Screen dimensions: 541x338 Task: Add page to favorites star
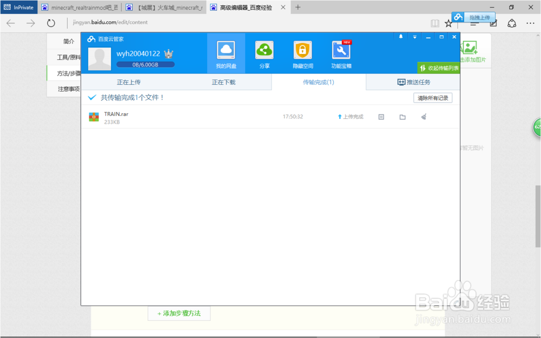click(x=448, y=23)
